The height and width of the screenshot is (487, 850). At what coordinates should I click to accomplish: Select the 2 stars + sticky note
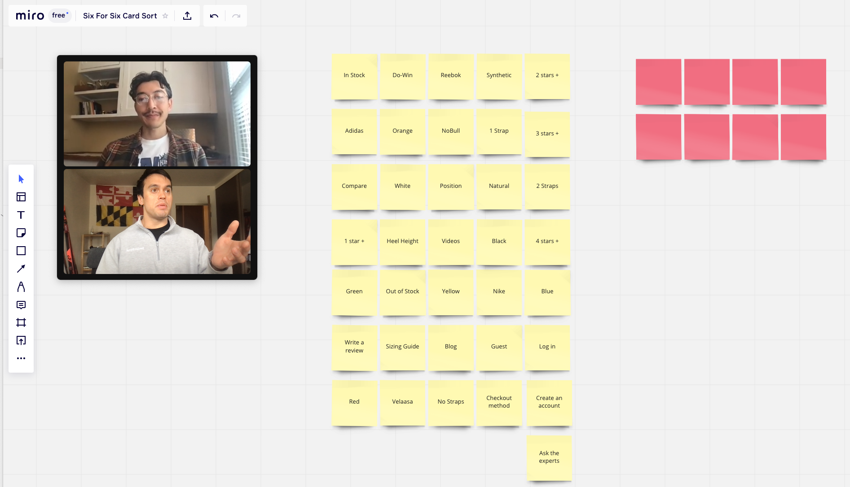pyautogui.click(x=547, y=76)
